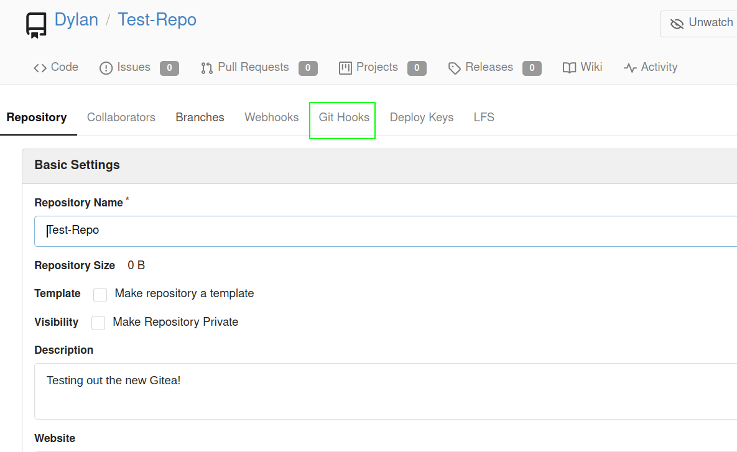This screenshot has height=452, width=737.
Task: Select the Repository settings tab
Action: click(x=37, y=118)
